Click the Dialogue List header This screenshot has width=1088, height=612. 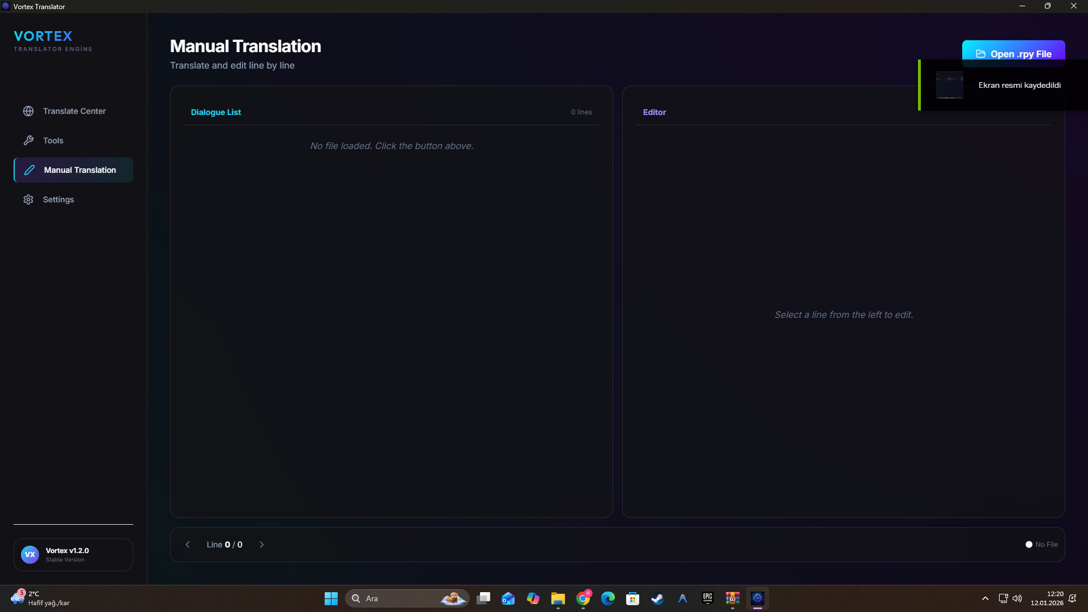click(x=216, y=112)
